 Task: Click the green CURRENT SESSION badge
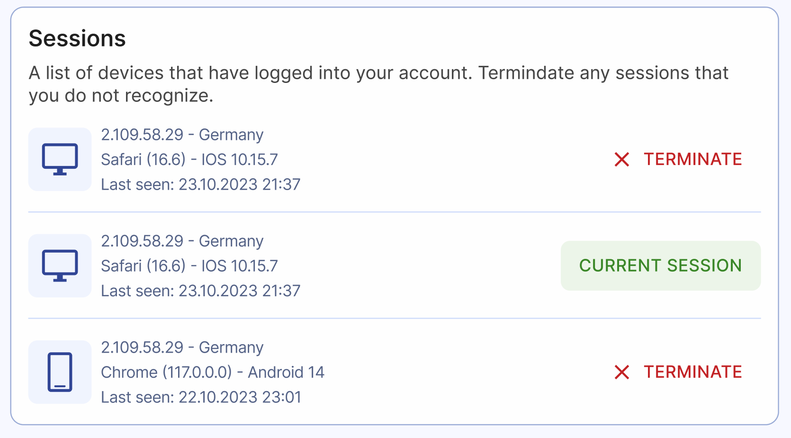(660, 265)
